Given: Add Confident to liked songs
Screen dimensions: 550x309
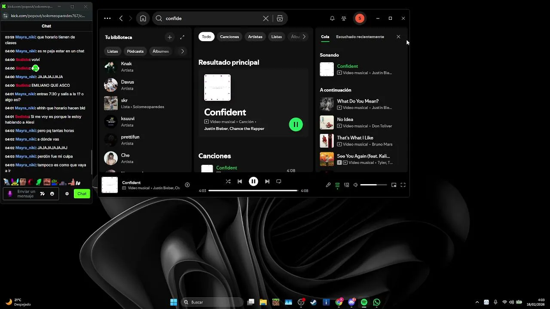Looking at the screenshot, I should (187, 185).
